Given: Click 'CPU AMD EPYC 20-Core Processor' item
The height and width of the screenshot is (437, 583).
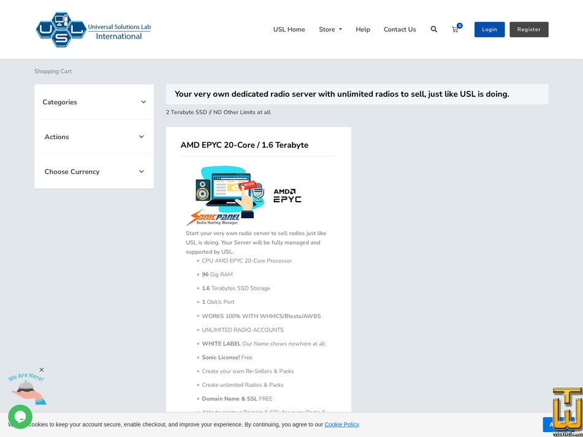Looking at the screenshot, I should (246, 261).
